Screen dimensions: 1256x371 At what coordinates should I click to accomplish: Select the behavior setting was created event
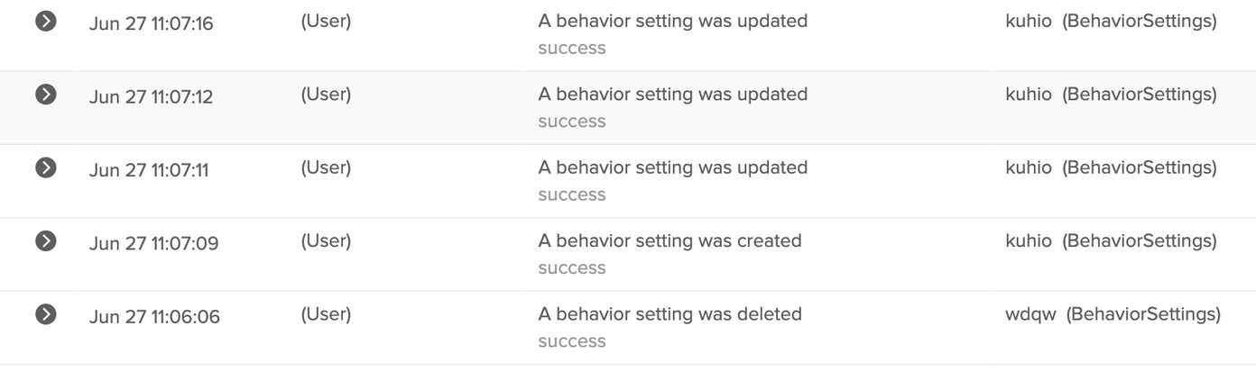670,240
